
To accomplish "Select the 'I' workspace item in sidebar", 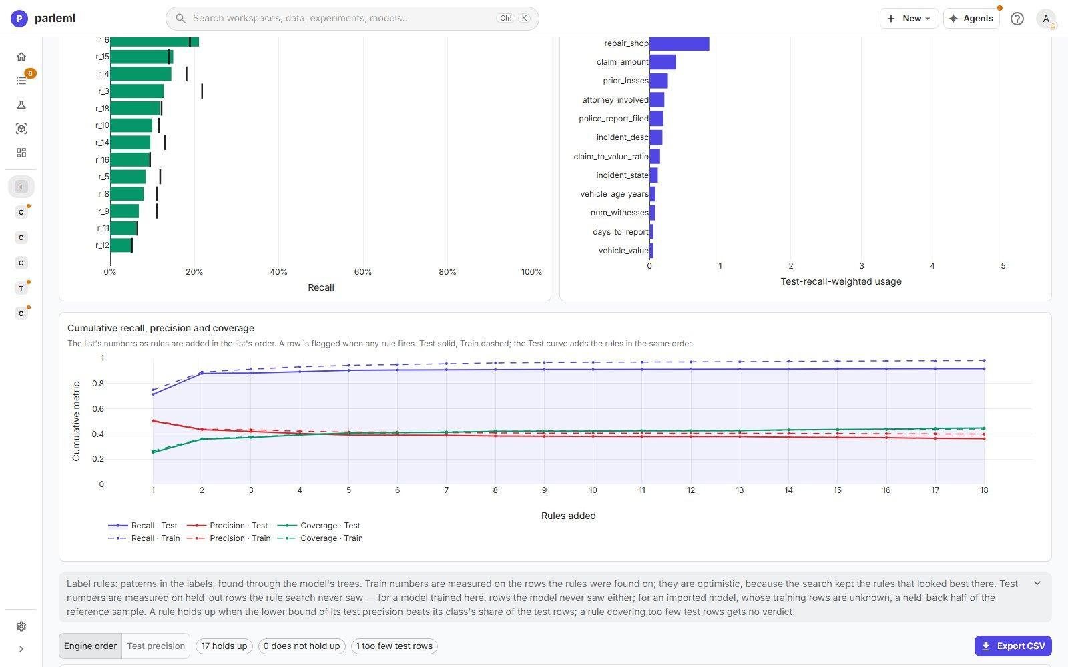I will pyautogui.click(x=21, y=187).
